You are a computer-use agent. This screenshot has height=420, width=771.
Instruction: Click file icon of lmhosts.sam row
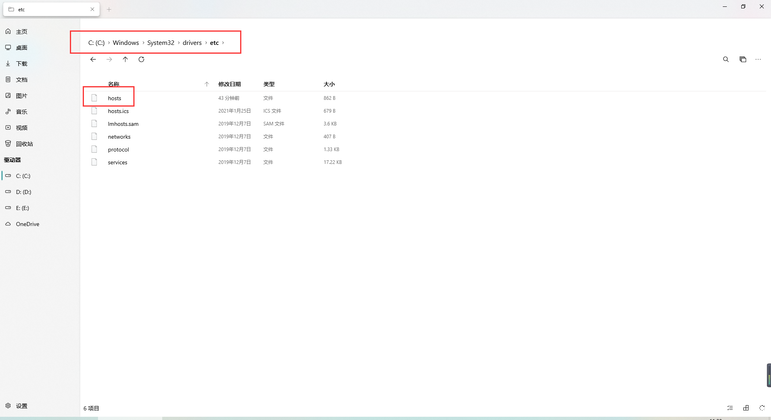pos(94,123)
